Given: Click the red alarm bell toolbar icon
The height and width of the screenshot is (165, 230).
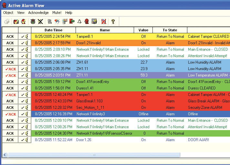Looking at the screenshot, I should [87, 22].
